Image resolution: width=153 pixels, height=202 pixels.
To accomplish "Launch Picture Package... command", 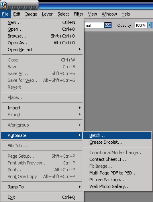I will point(117,180).
